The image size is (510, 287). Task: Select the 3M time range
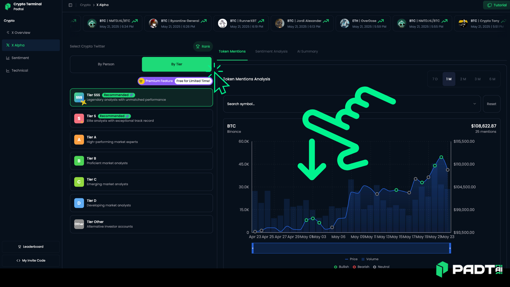point(477,79)
